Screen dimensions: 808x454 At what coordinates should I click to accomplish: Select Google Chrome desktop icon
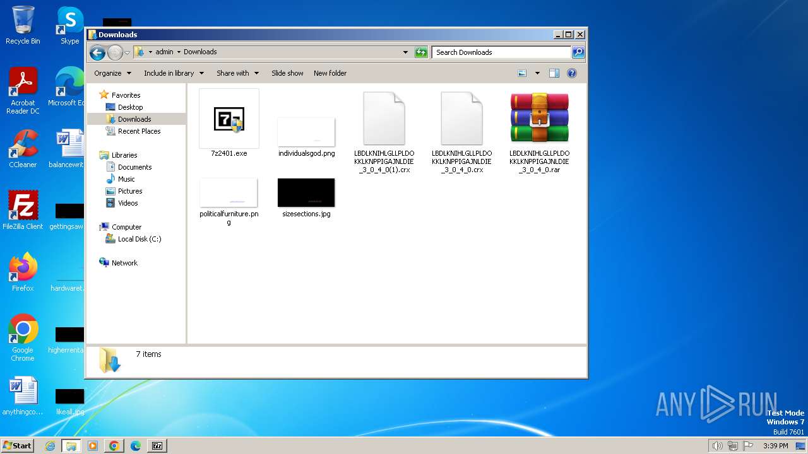point(23,337)
